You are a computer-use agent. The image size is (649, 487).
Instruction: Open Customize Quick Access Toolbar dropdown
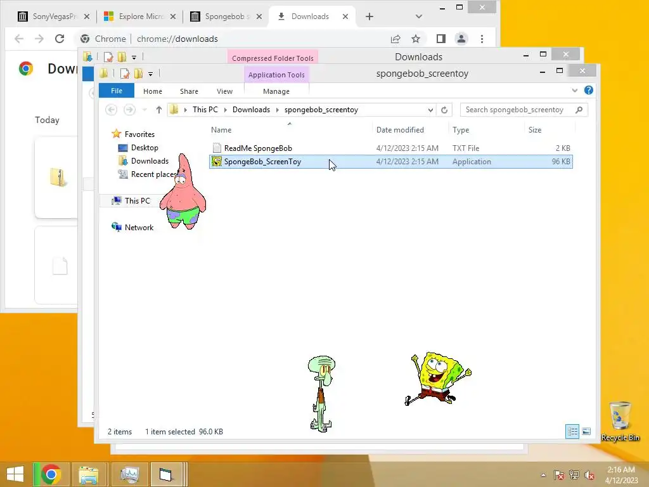[151, 74]
